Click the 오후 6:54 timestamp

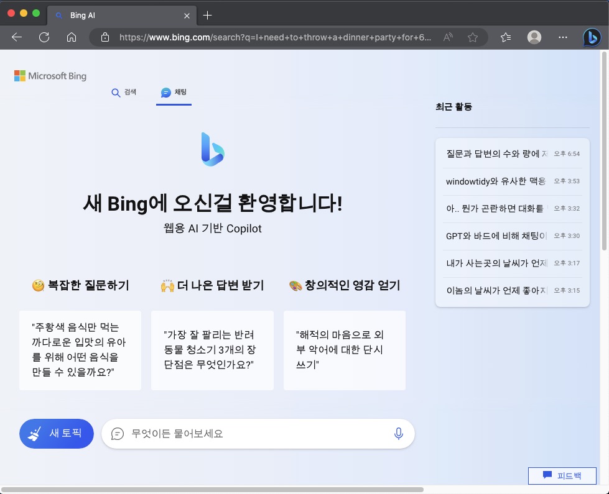pos(567,154)
